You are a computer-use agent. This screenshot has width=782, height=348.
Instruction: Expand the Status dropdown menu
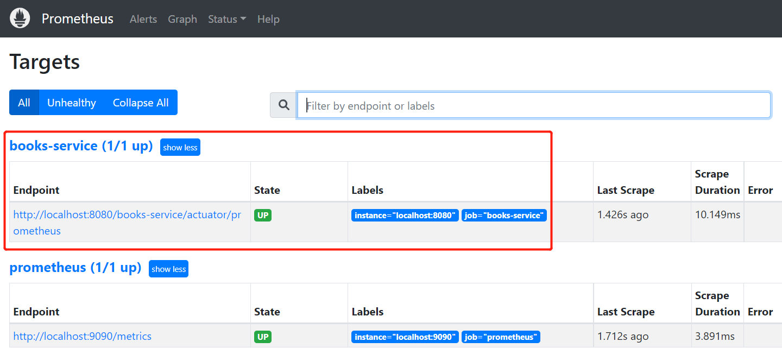(227, 19)
